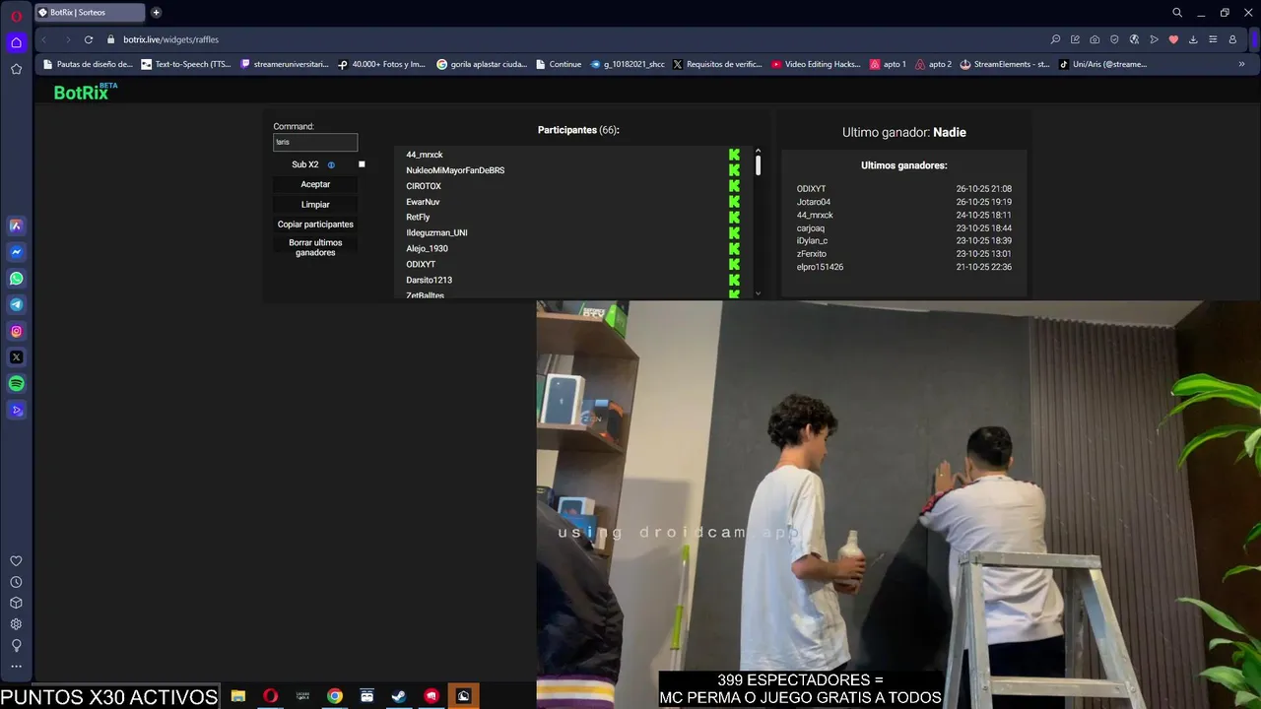The height and width of the screenshot is (709, 1261).
Task: Open Telegram in the Opera sidebar
Action: coord(16,305)
